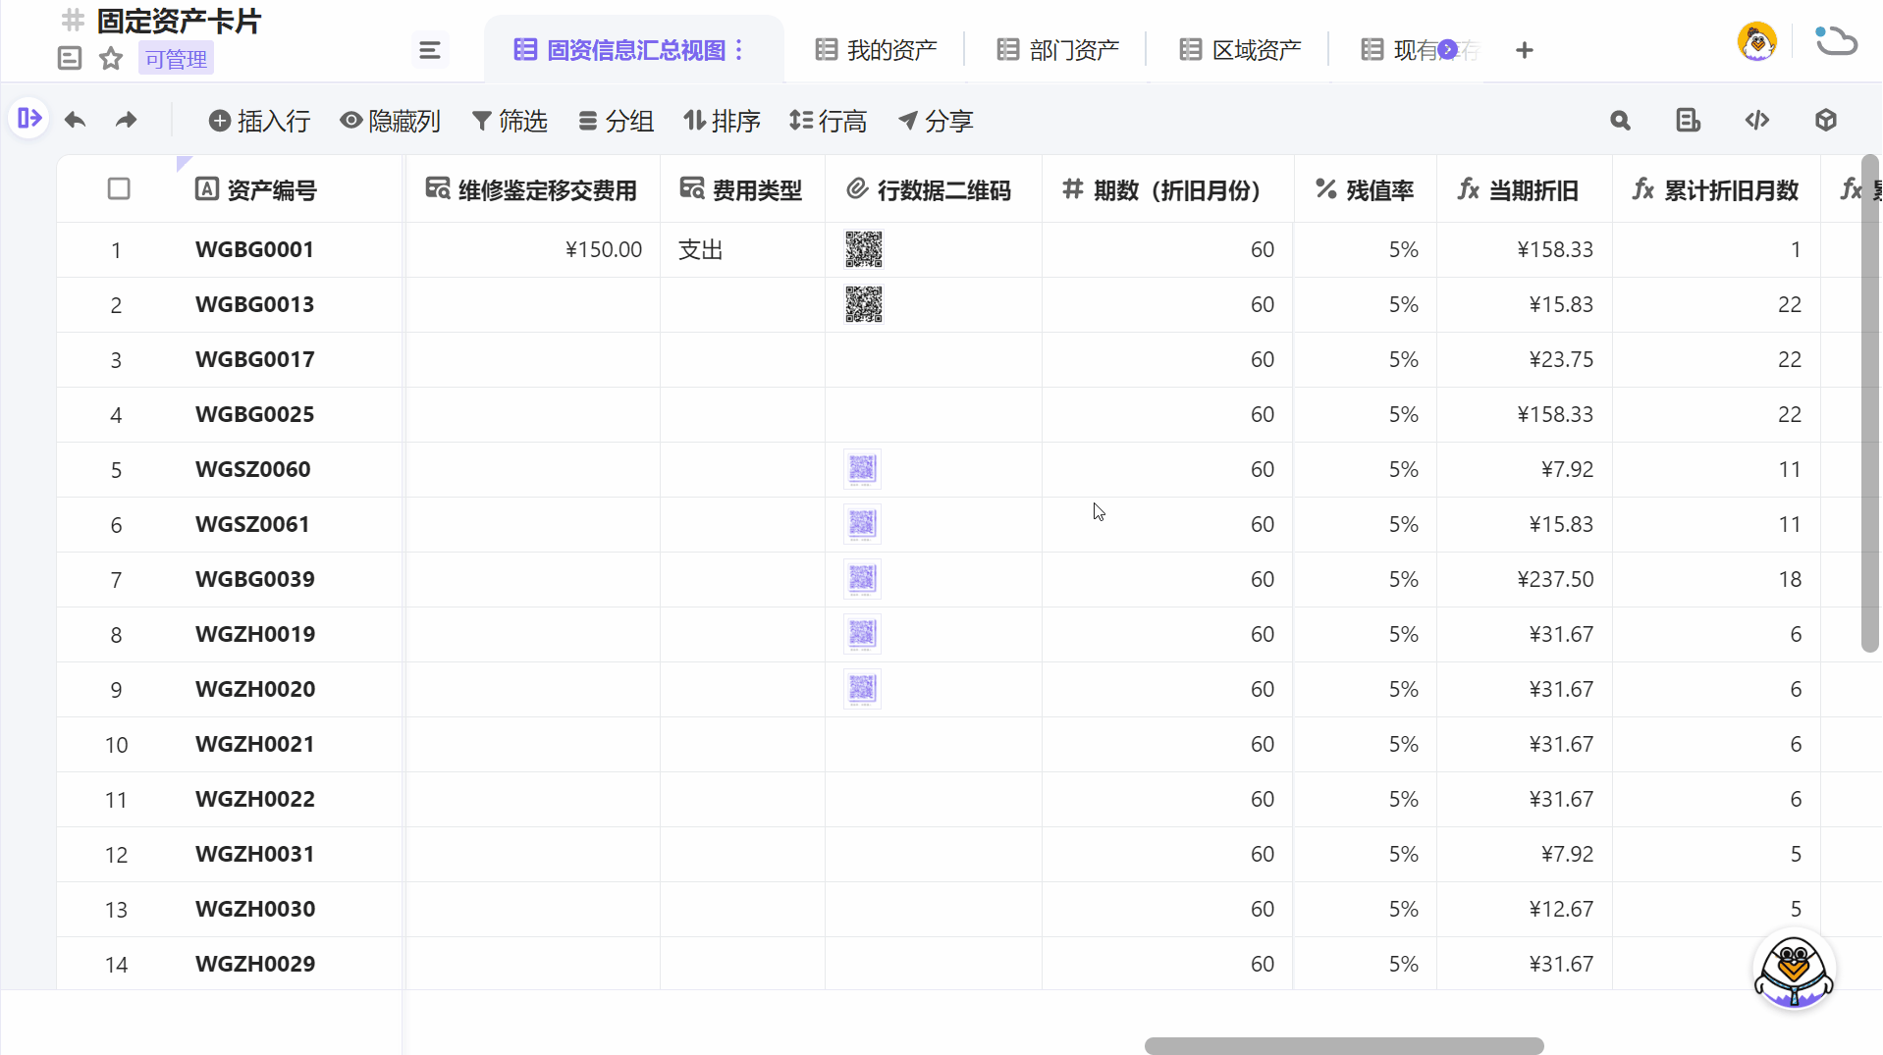The height and width of the screenshot is (1055, 1883).
Task: Click 插入行 to insert a row
Action: point(258,121)
